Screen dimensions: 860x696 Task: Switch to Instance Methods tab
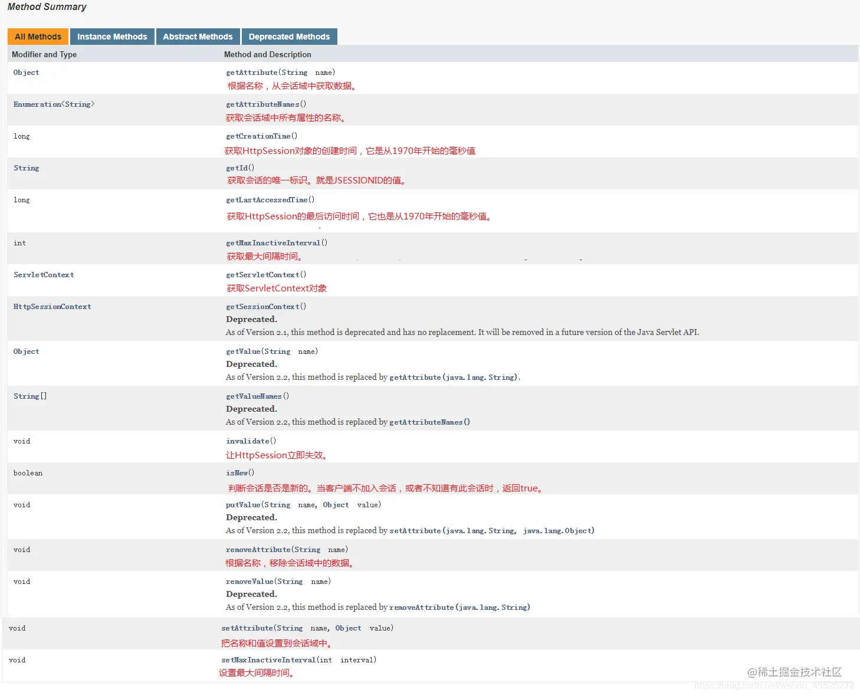[x=112, y=37]
